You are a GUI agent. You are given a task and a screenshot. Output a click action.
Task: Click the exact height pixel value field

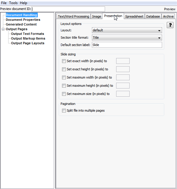click(x=123, y=69)
